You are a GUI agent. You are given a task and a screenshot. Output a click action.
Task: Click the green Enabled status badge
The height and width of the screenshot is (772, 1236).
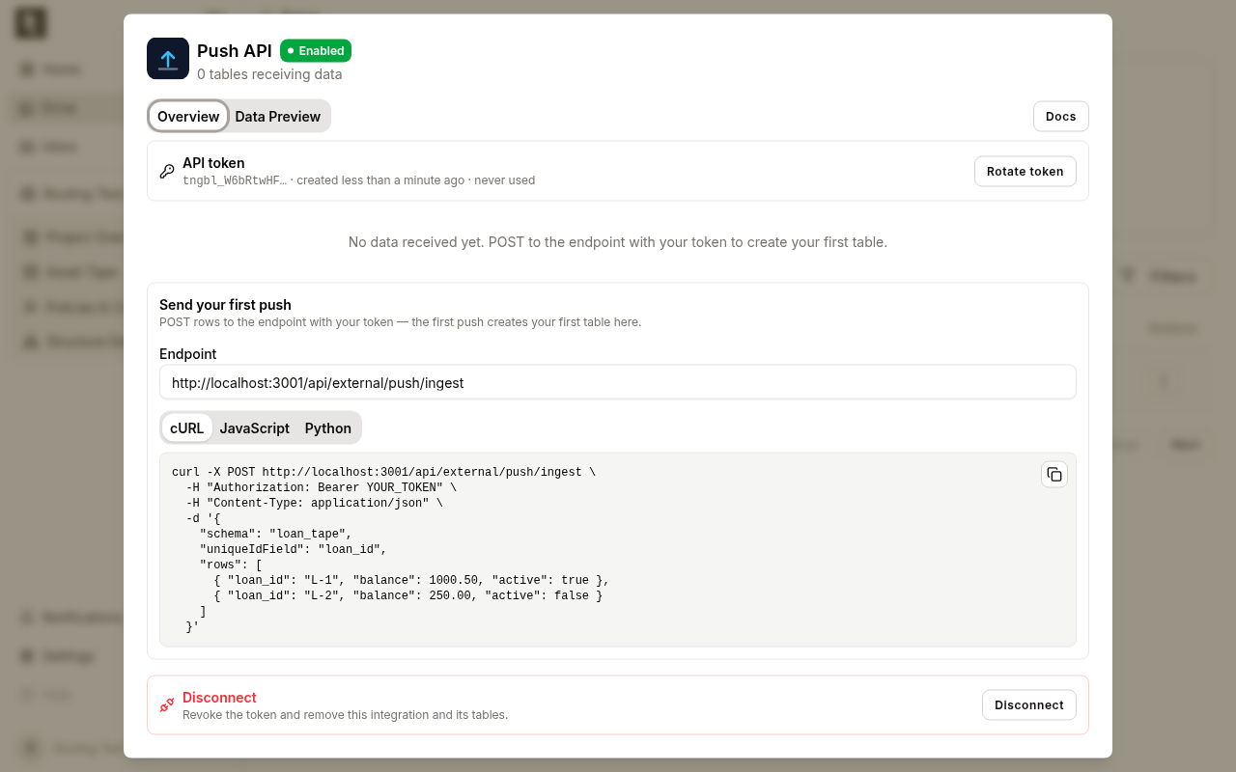316,51
